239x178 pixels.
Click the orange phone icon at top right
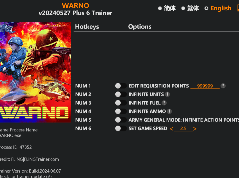click(x=238, y=8)
